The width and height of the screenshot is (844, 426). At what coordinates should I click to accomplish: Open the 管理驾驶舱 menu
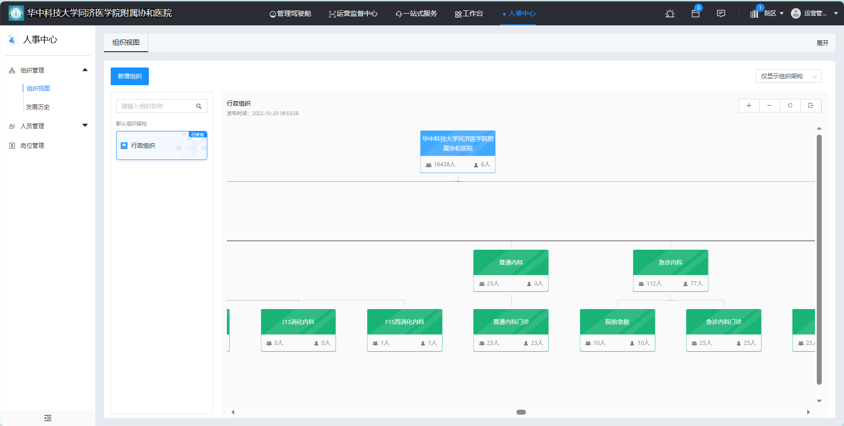click(x=290, y=14)
